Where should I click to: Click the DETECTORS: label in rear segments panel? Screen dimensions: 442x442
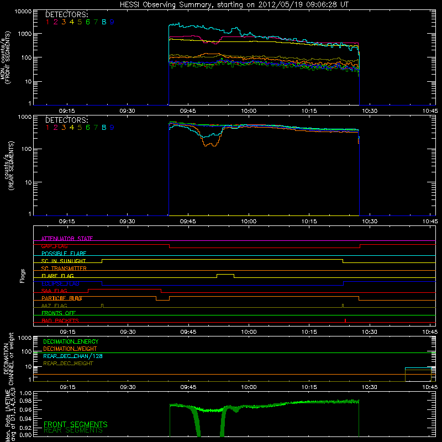[66, 120]
